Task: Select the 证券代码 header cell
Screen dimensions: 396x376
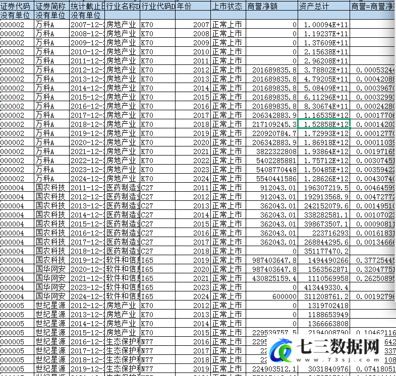Action: [17, 7]
